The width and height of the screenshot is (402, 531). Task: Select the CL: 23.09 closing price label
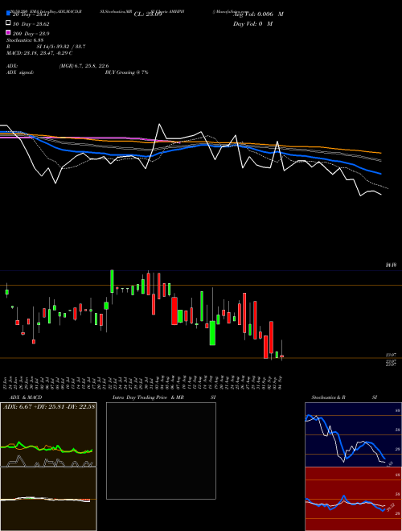coord(148,14)
